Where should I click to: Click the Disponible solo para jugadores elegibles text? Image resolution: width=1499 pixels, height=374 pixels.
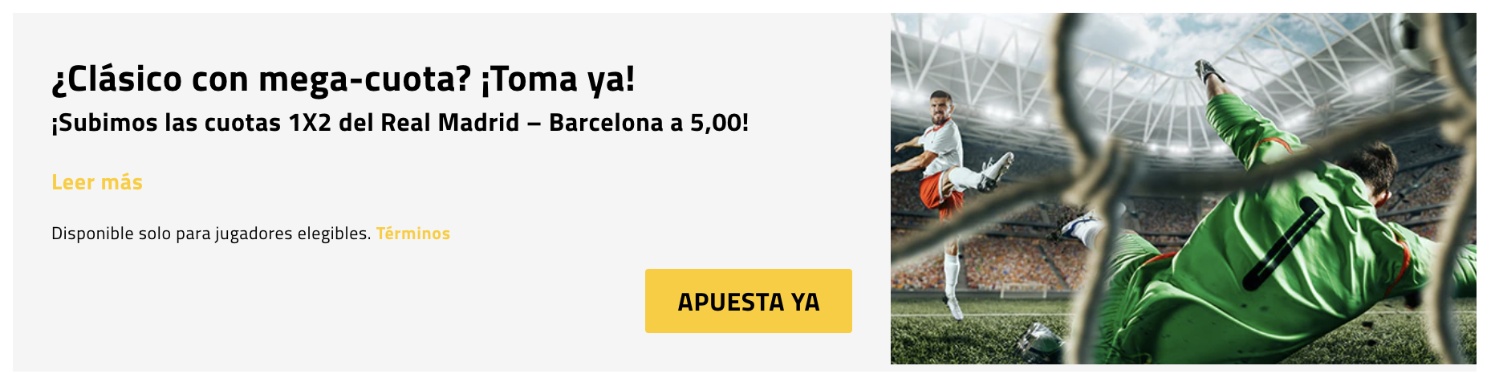pos(211,234)
